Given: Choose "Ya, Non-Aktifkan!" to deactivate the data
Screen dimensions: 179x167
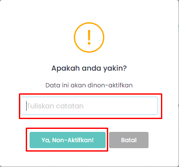Looking at the screenshot, I should click(67, 140).
